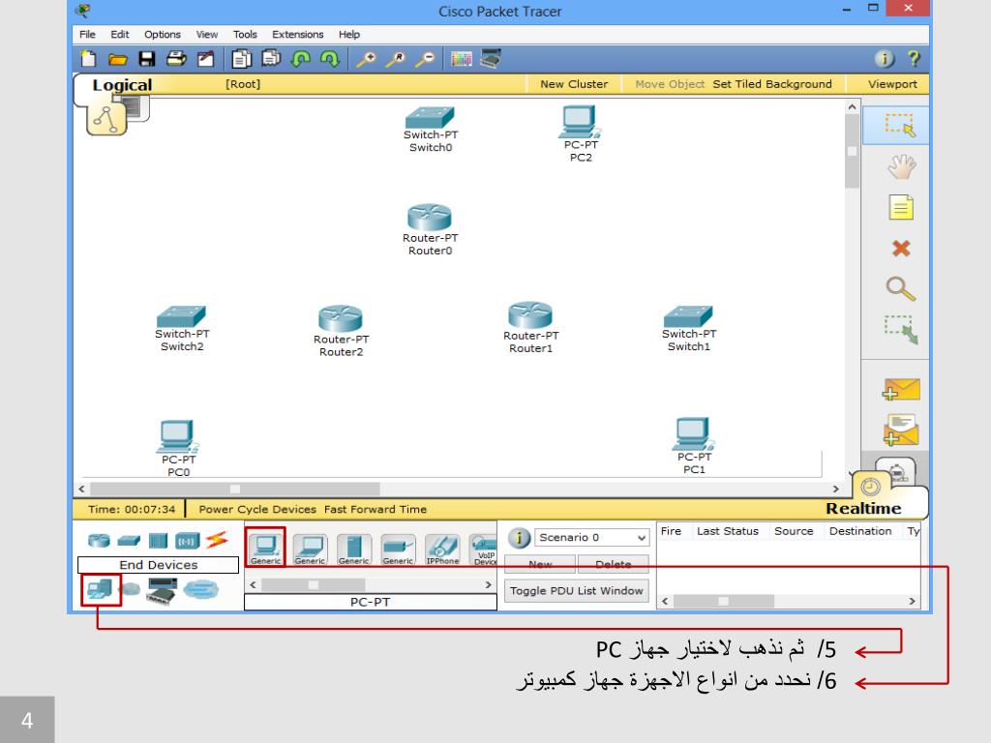Activate the Move Layout hand tool
Screen dimensions: 991x743
point(901,166)
